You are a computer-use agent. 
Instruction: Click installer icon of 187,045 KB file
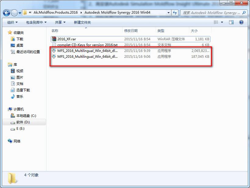pyautogui.click(x=54, y=57)
